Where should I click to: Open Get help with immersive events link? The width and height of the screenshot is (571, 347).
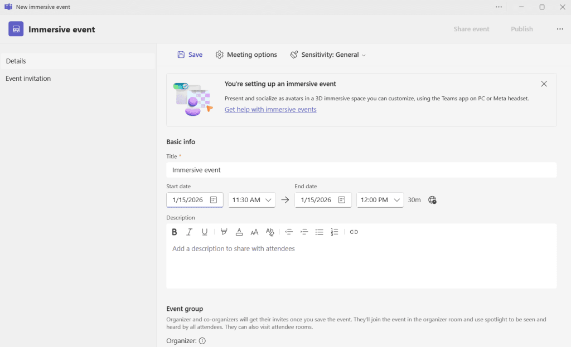point(270,110)
